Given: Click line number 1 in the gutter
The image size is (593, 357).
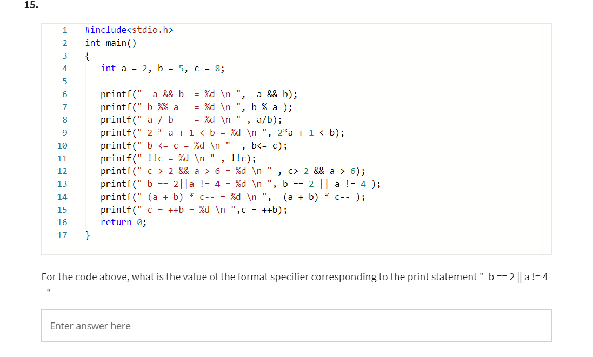Looking at the screenshot, I should [65, 30].
